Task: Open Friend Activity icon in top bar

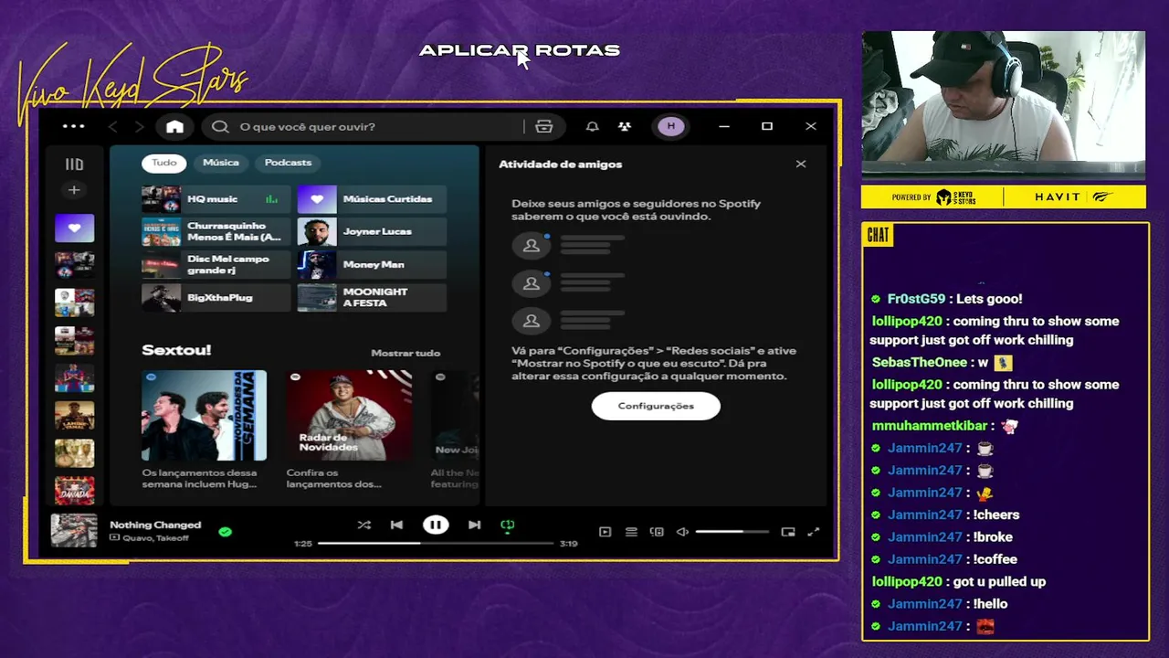Action: [625, 126]
